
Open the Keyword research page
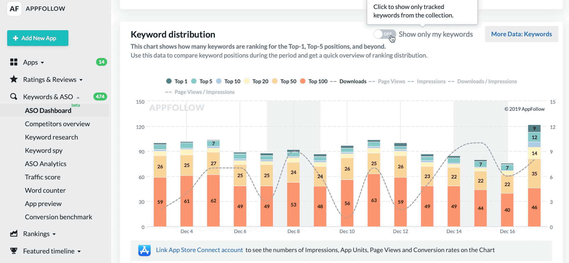51,137
